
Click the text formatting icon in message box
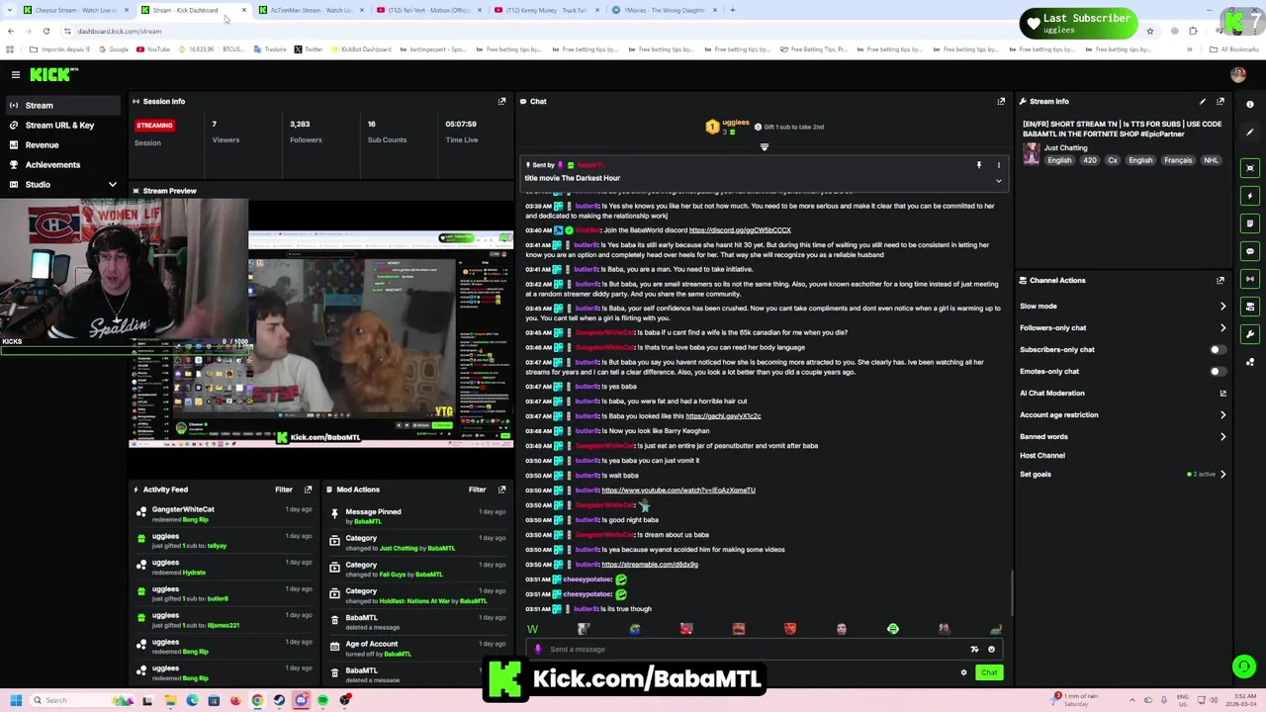974,650
